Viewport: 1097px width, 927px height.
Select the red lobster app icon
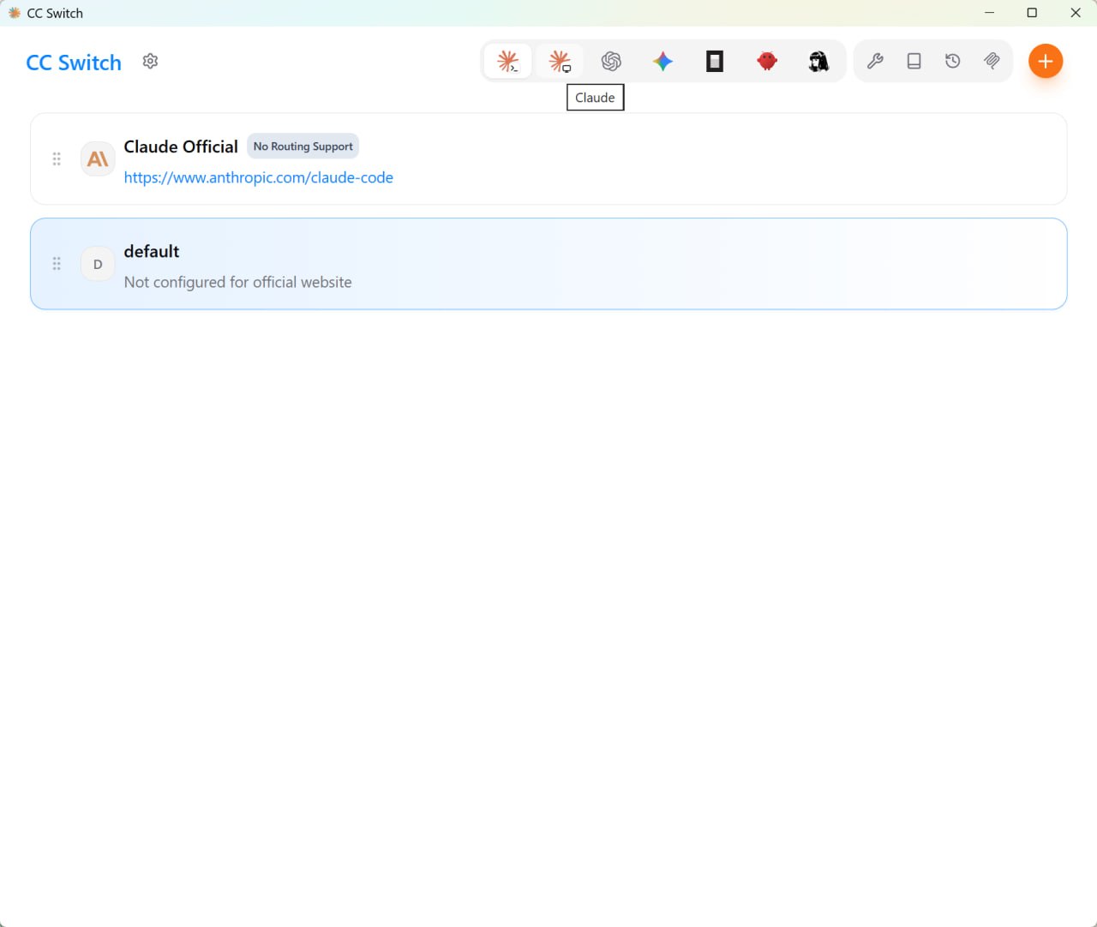click(x=767, y=62)
